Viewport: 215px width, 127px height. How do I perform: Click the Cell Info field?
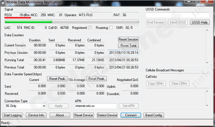pyautogui.click(x=185, y=76)
